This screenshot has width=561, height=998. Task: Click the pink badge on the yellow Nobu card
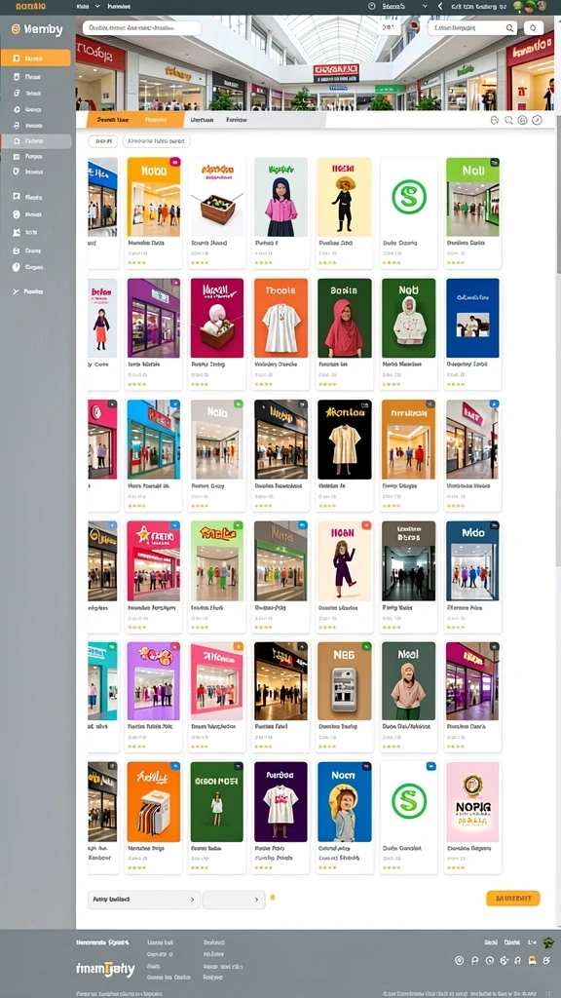tap(175, 163)
